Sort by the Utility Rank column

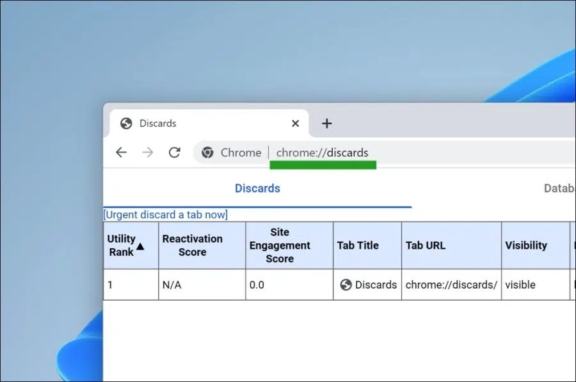131,245
